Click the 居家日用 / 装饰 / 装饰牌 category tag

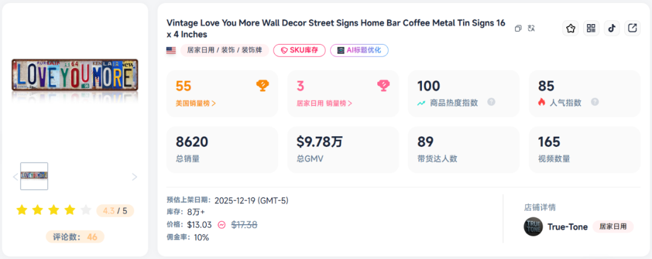(x=224, y=50)
